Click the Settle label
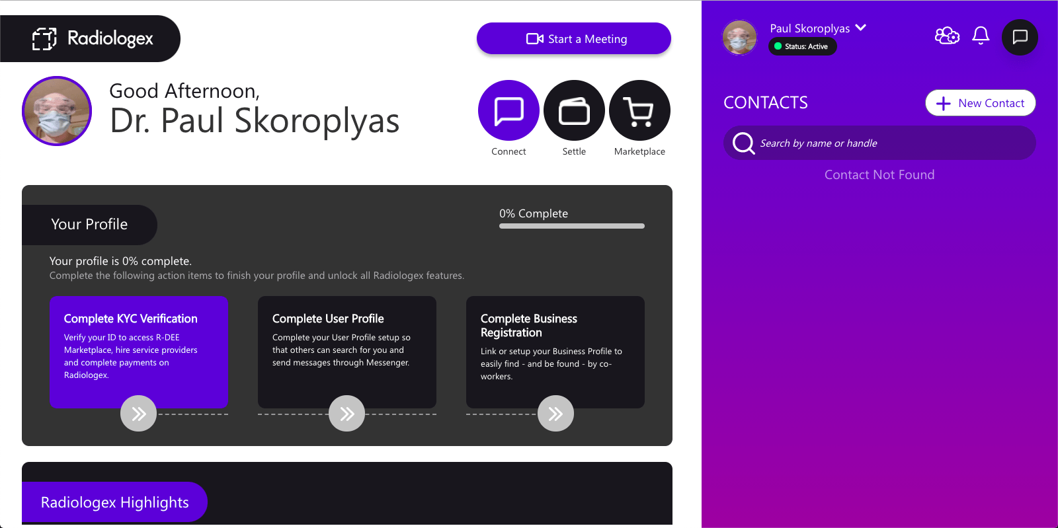This screenshot has width=1058, height=528. point(574,151)
